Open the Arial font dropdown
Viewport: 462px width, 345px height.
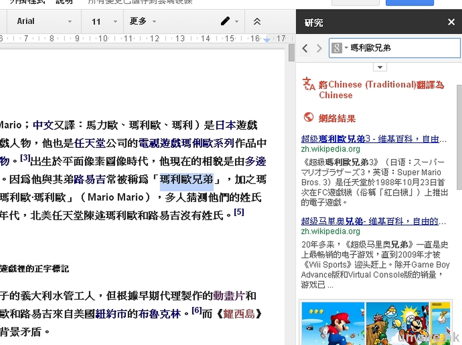coord(44,22)
